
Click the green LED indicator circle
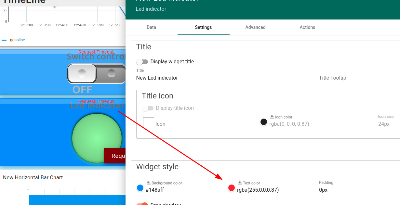97,138
